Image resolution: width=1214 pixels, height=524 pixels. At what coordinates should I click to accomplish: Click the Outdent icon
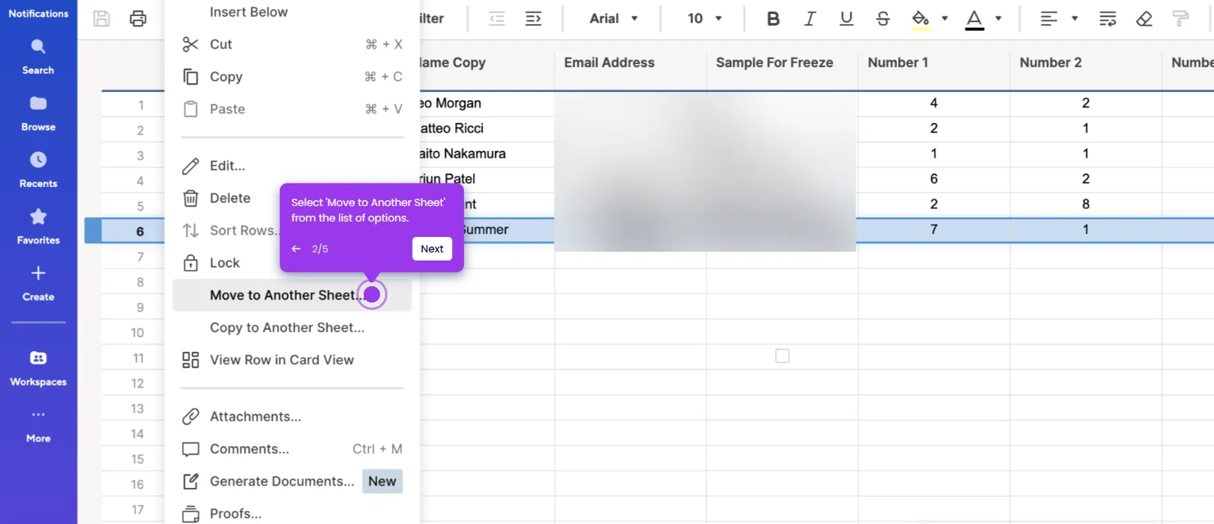point(497,18)
